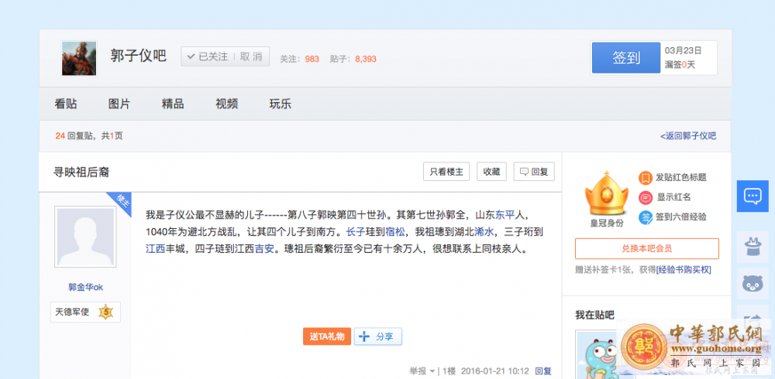The width and height of the screenshot is (775, 379).
Task: Expand the 举报 dropdown arrow
Action: point(432,371)
